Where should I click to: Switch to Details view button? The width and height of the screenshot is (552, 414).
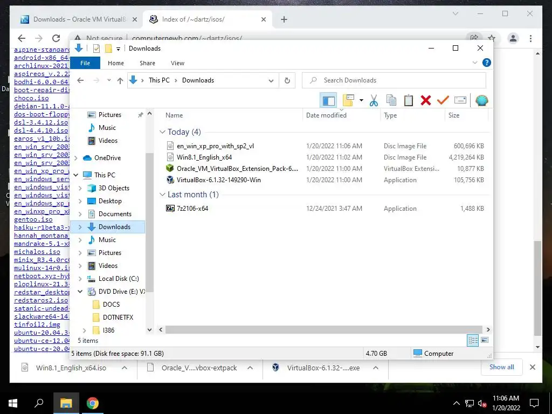point(473,340)
